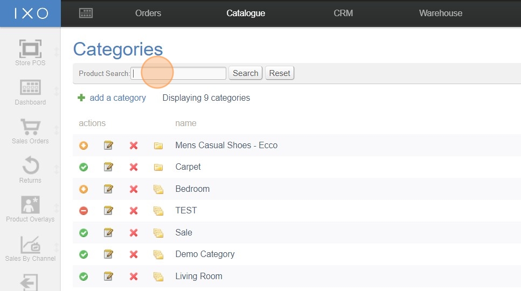Screen dimensions: 521x291
Task: Toggle status of Mens Casual Shoes - Ecco
Action: 84,145
